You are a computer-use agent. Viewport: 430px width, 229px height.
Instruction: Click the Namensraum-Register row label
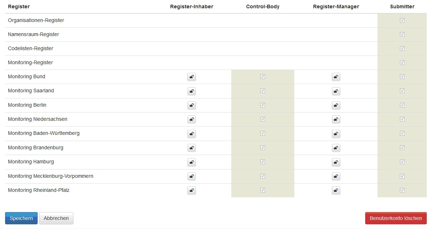click(33, 35)
